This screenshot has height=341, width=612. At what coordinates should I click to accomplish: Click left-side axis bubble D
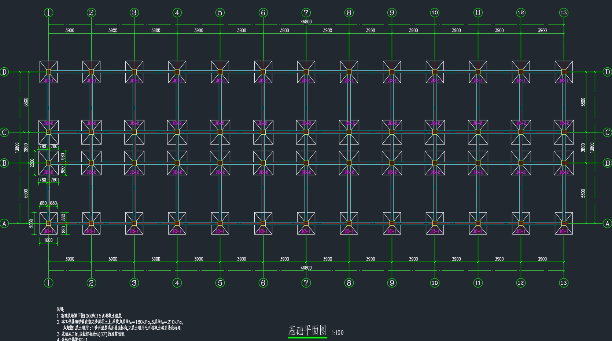click(4, 72)
